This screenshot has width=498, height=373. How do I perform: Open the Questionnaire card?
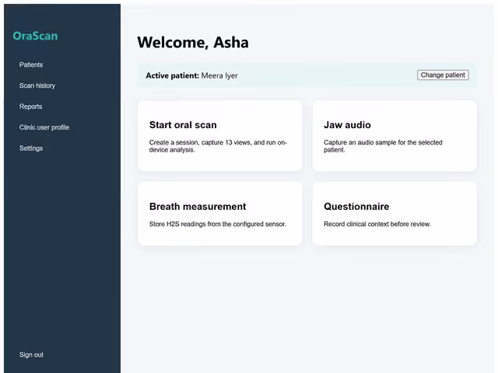click(395, 214)
